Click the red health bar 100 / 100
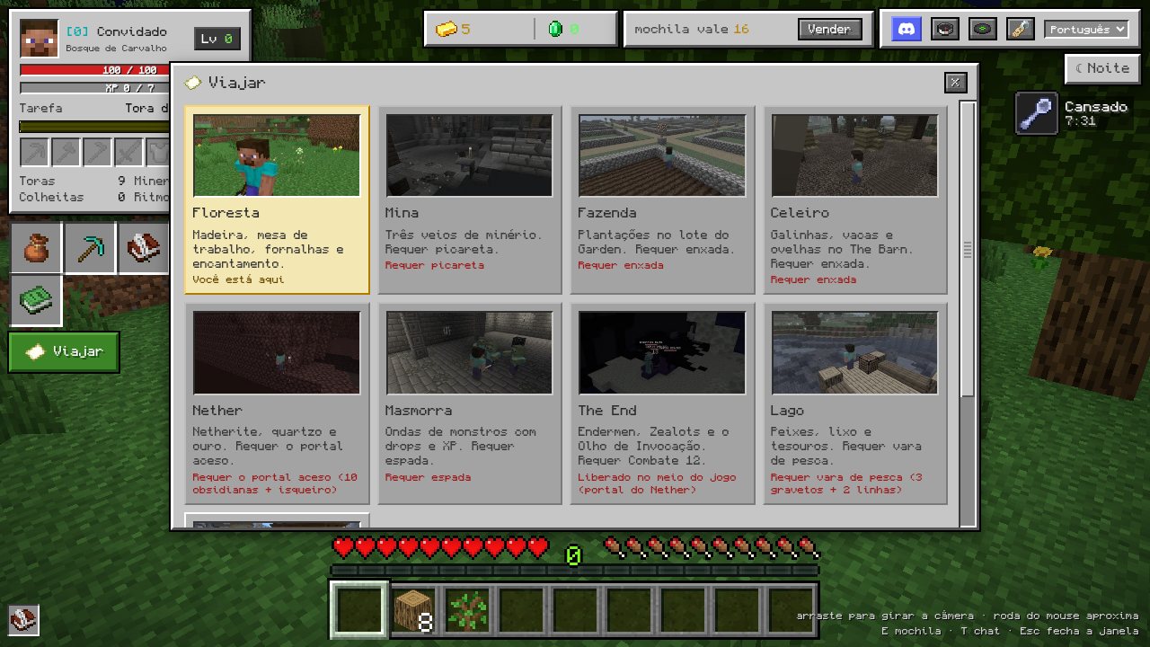Image resolution: width=1150 pixels, height=647 pixels. coord(94,70)
